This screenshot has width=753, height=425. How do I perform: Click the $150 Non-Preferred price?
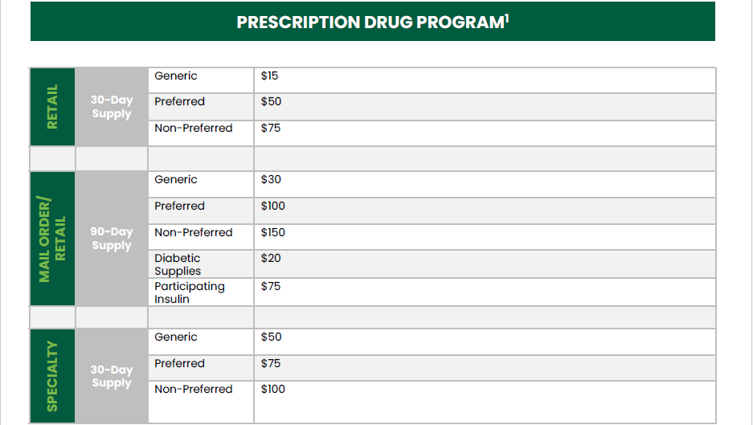coord(272,232)
